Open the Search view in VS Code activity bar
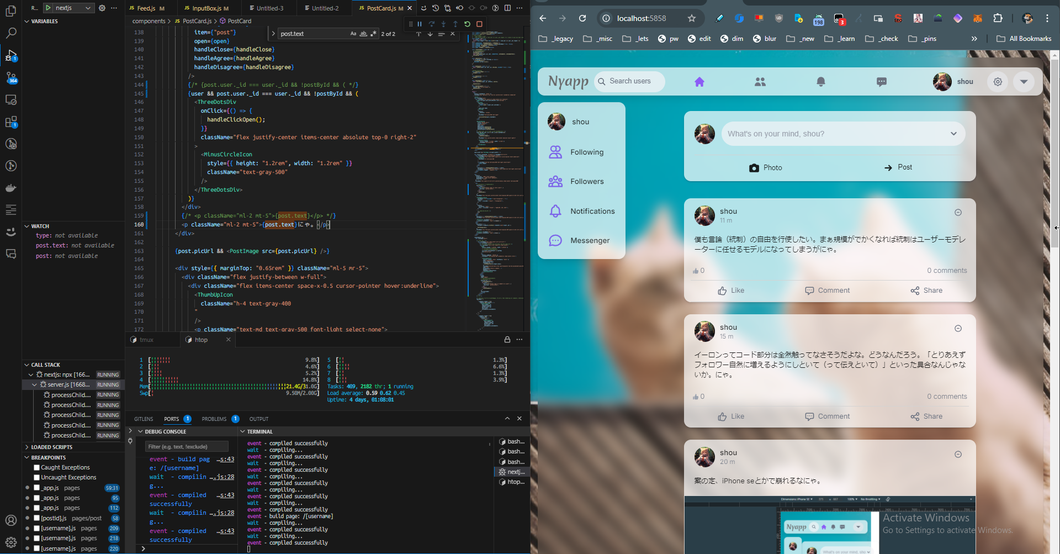 (x=11, y=33)
